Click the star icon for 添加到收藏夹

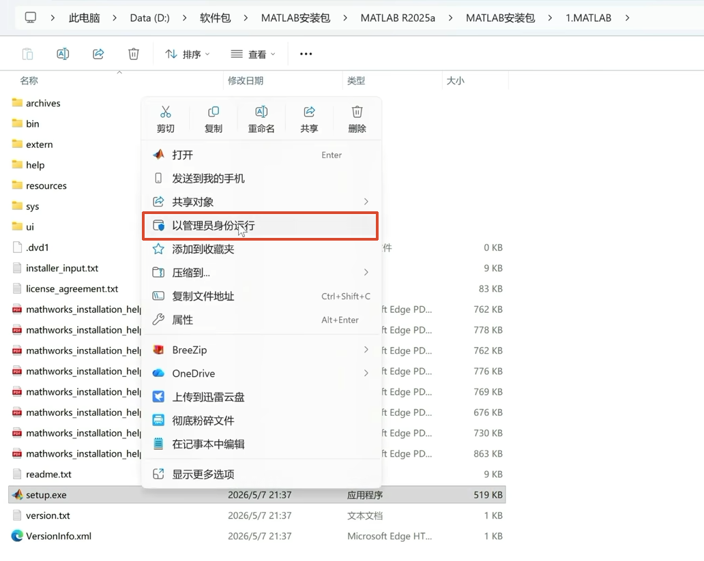(158, 249)
